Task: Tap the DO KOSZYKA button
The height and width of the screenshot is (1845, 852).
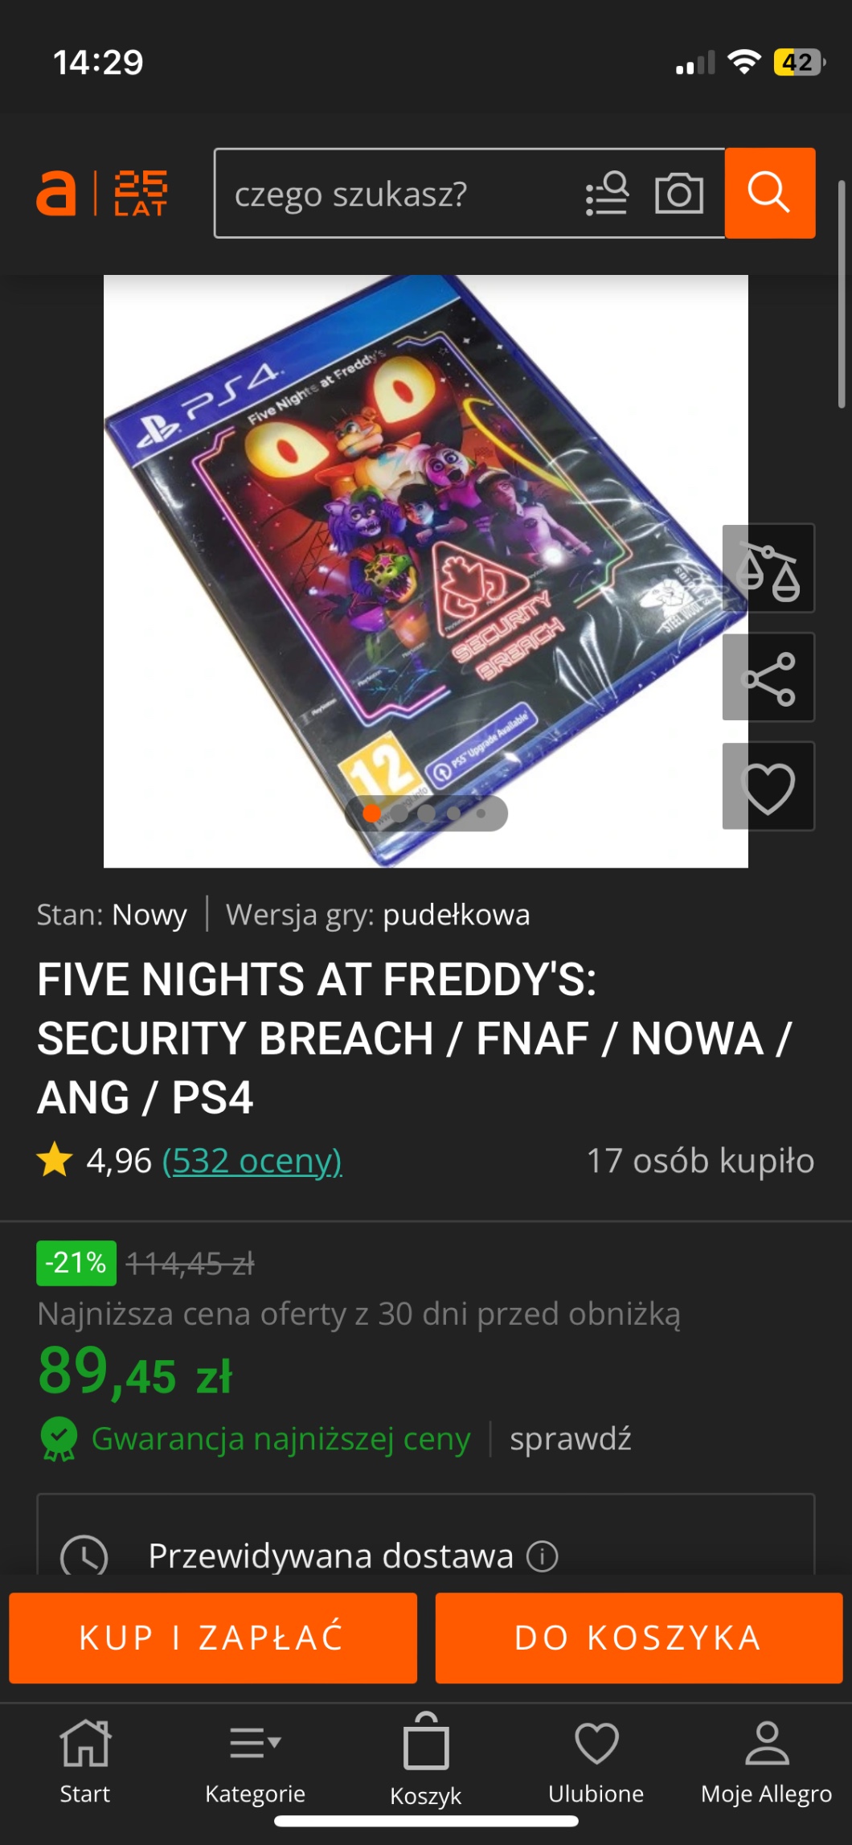Action: coord(639,1638)
